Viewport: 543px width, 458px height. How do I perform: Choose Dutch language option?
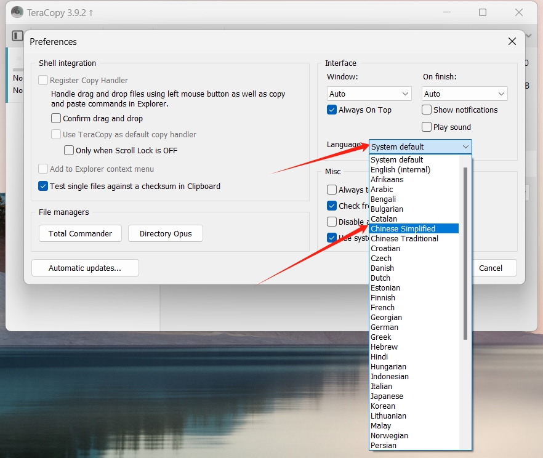tap(414, 278)
